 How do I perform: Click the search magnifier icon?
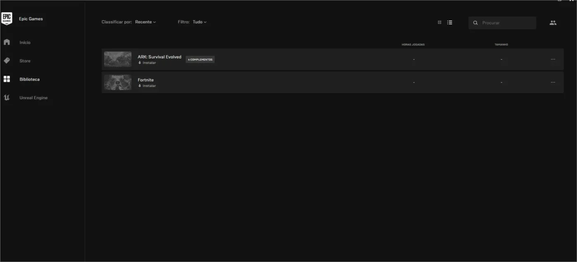[x=476, y=23]
